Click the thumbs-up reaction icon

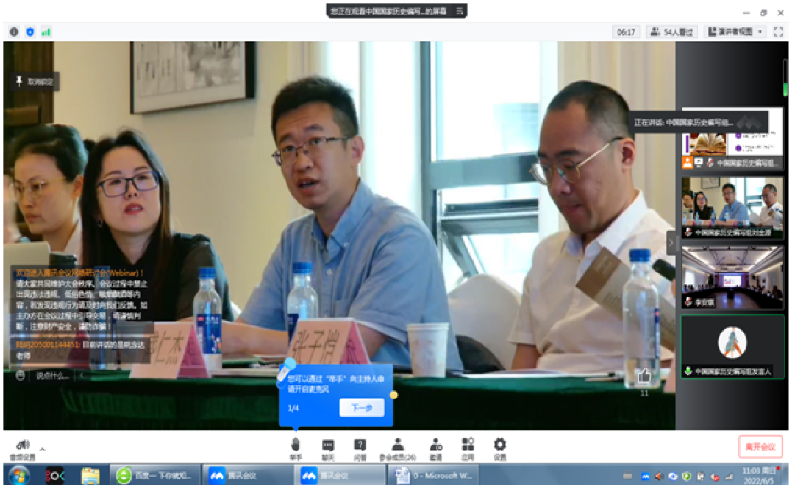point(644,376)
